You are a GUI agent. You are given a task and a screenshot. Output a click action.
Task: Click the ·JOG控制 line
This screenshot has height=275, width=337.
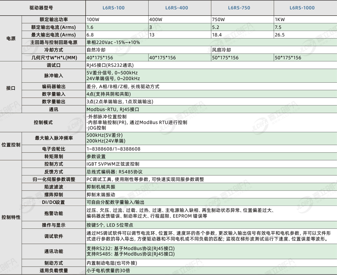(96, 128)
